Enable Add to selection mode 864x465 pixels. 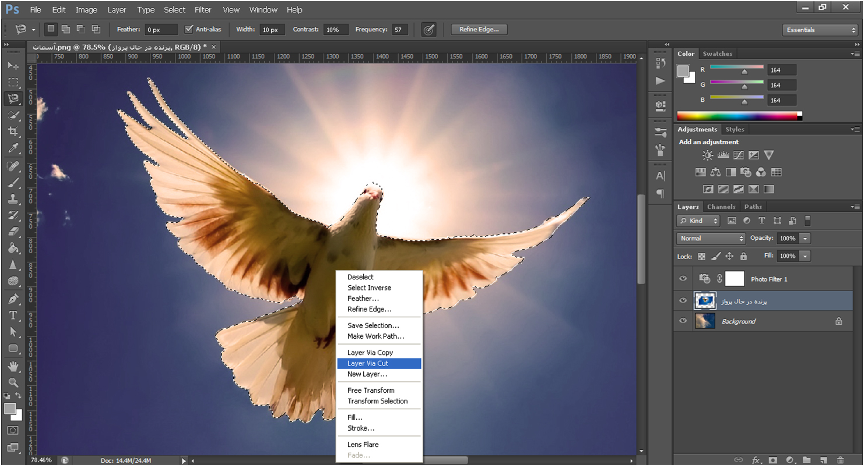pos(66,29)
